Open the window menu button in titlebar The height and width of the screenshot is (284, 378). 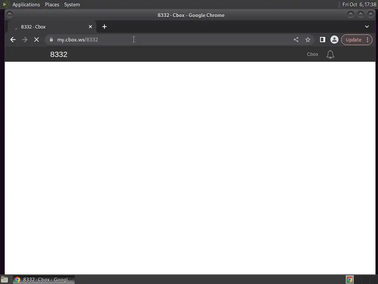10,15
